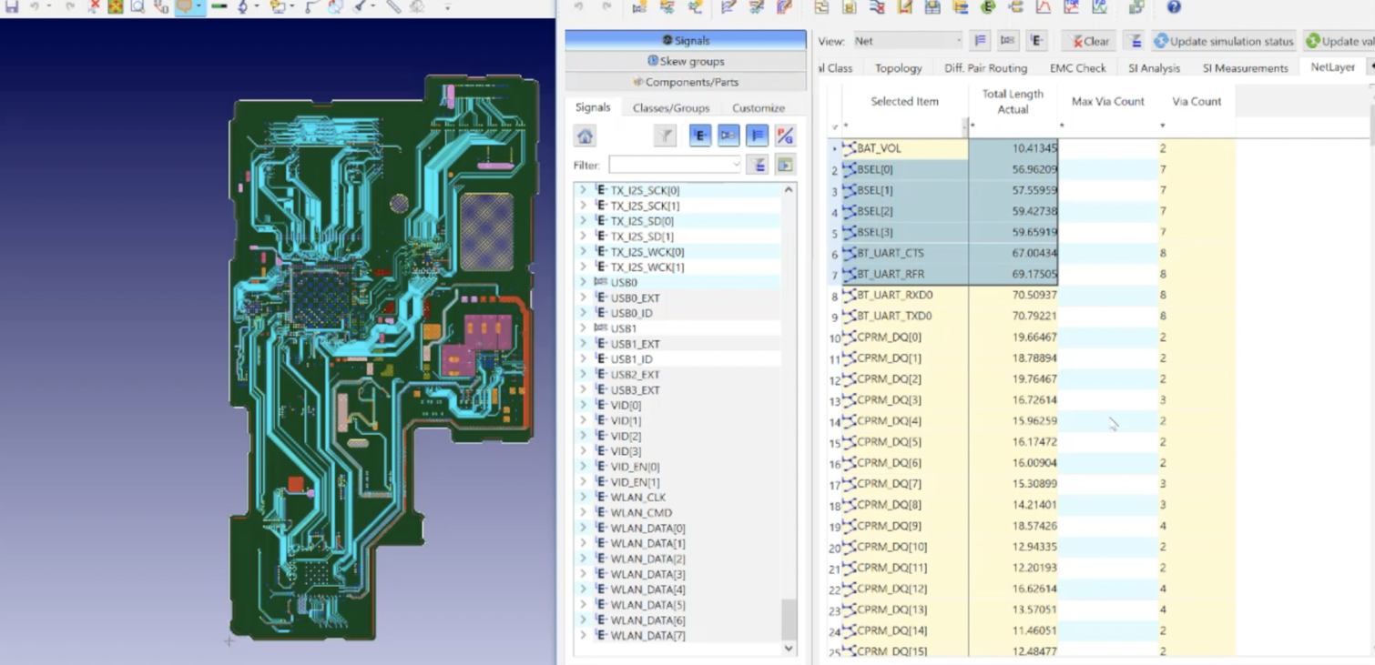Click the ruler measure icon in PCB toolbar
The height and width of the screenshot is (665, 1375).
[393, 6]
